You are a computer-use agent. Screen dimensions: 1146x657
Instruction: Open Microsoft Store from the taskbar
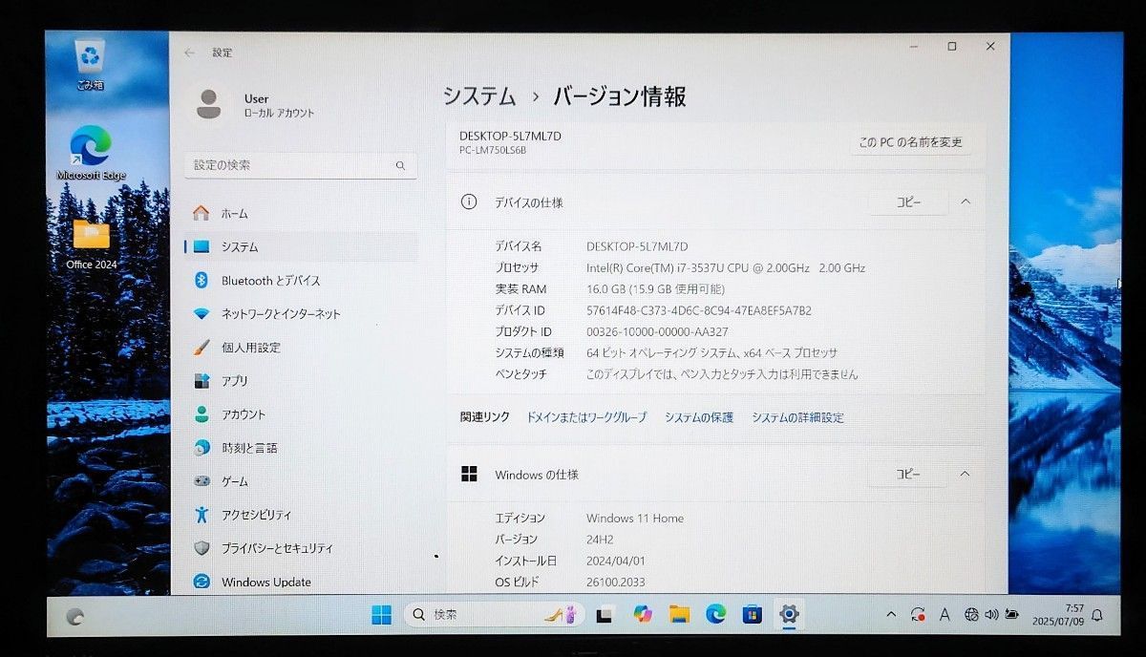tap(752, 615)
